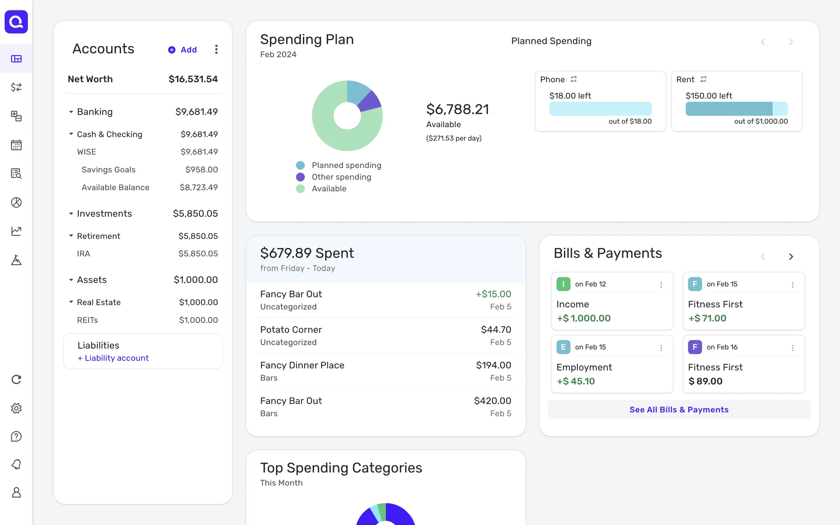Viewport: 840px width, 525px height.
Task: Go to next Bills & Payments page
Action: (x=791, y=257)
